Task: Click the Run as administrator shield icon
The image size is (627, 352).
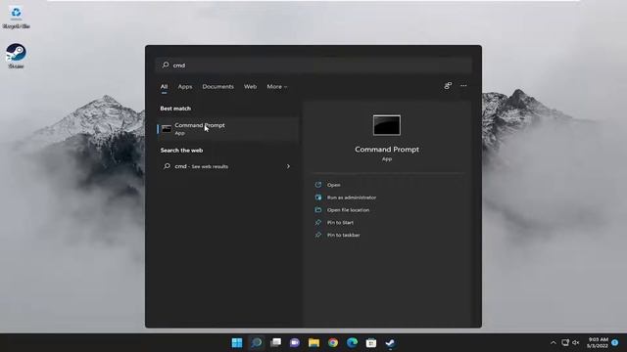Action: [318, 198]
